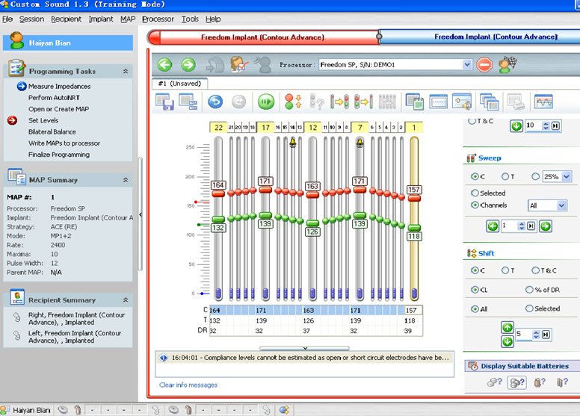Open the MAP menu
Screen dimensions: 580x416
point(128,19)
